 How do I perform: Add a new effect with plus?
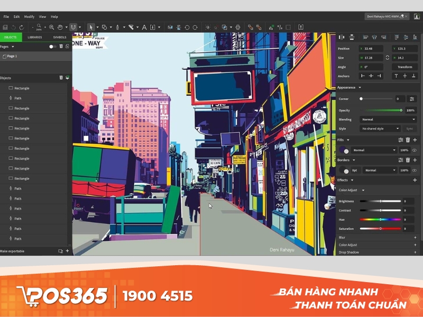[x=415, y=180]
